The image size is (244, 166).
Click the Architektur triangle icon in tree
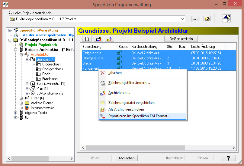point(27,55)
